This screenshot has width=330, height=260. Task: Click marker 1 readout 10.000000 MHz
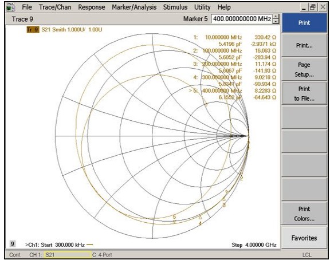click(223, 37)
